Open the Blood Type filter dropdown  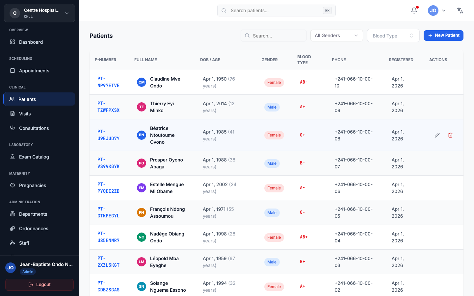(x=393, y=36)
